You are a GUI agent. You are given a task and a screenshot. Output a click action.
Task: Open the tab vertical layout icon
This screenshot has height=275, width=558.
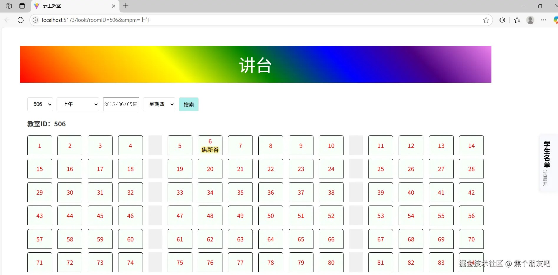(22, 6)
